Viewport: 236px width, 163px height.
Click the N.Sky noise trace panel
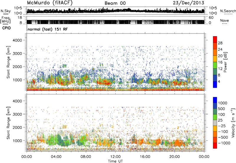tap(115, 11)
